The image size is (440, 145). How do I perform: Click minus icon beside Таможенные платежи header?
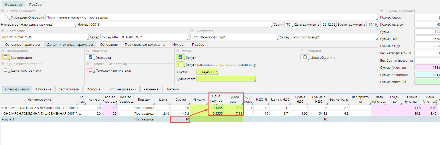tap(87, 64)
